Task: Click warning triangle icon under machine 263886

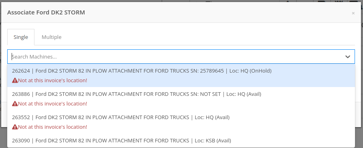Action: [x=15, y=104]
